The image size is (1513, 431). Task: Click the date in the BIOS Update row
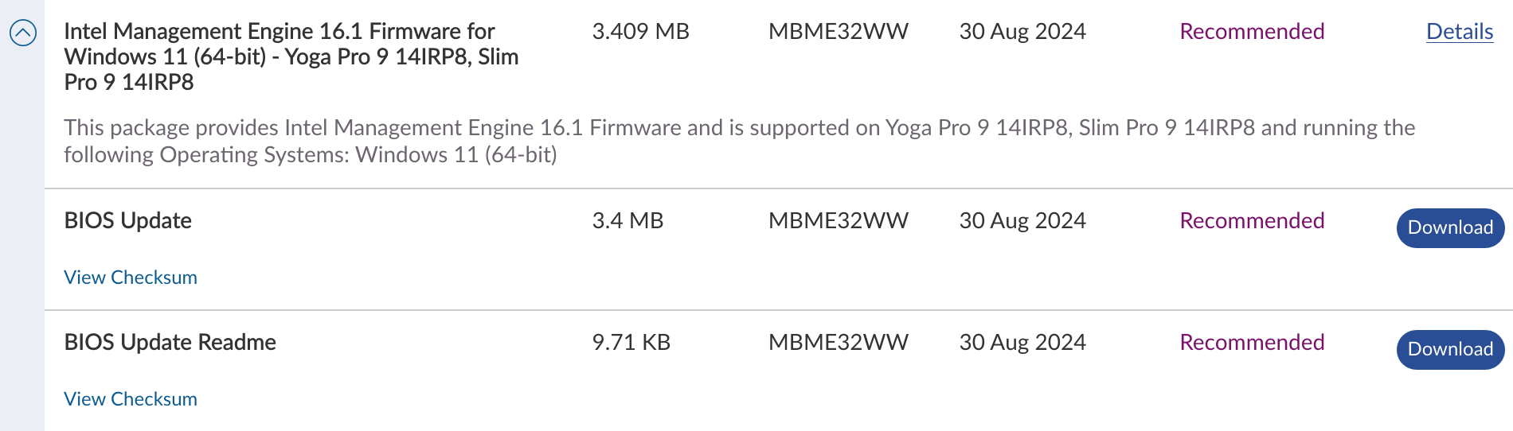coord(1022,221)
